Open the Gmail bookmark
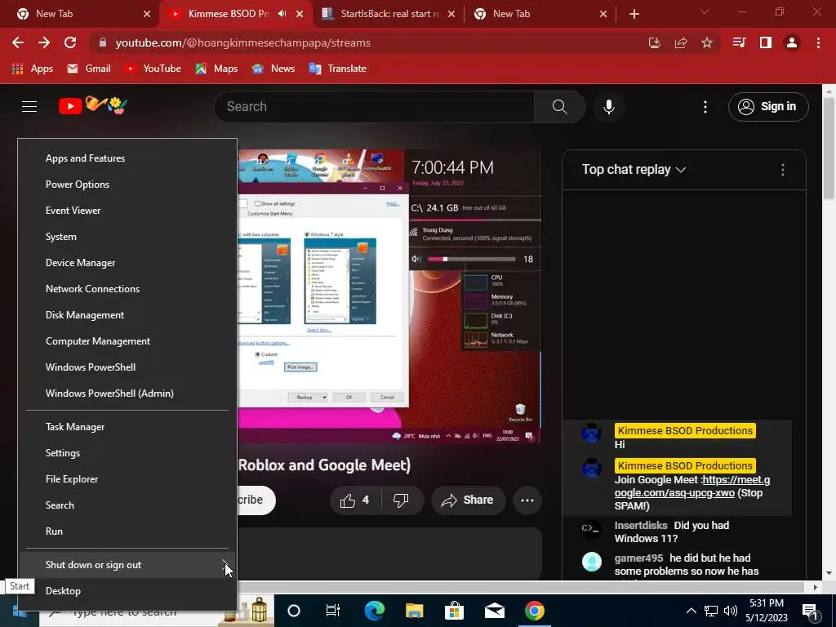The width and height of the screenshot is (836, 627). tap(89, 69)
